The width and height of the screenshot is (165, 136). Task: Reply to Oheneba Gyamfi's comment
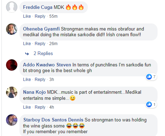pos(40,44)
